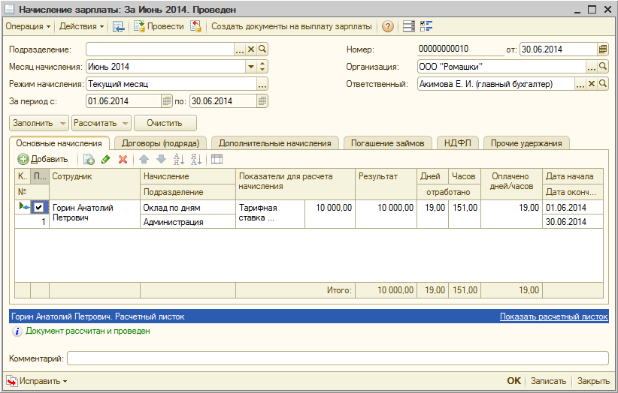
Task: Click copy row icon beside Добавить
Action: 89,159
